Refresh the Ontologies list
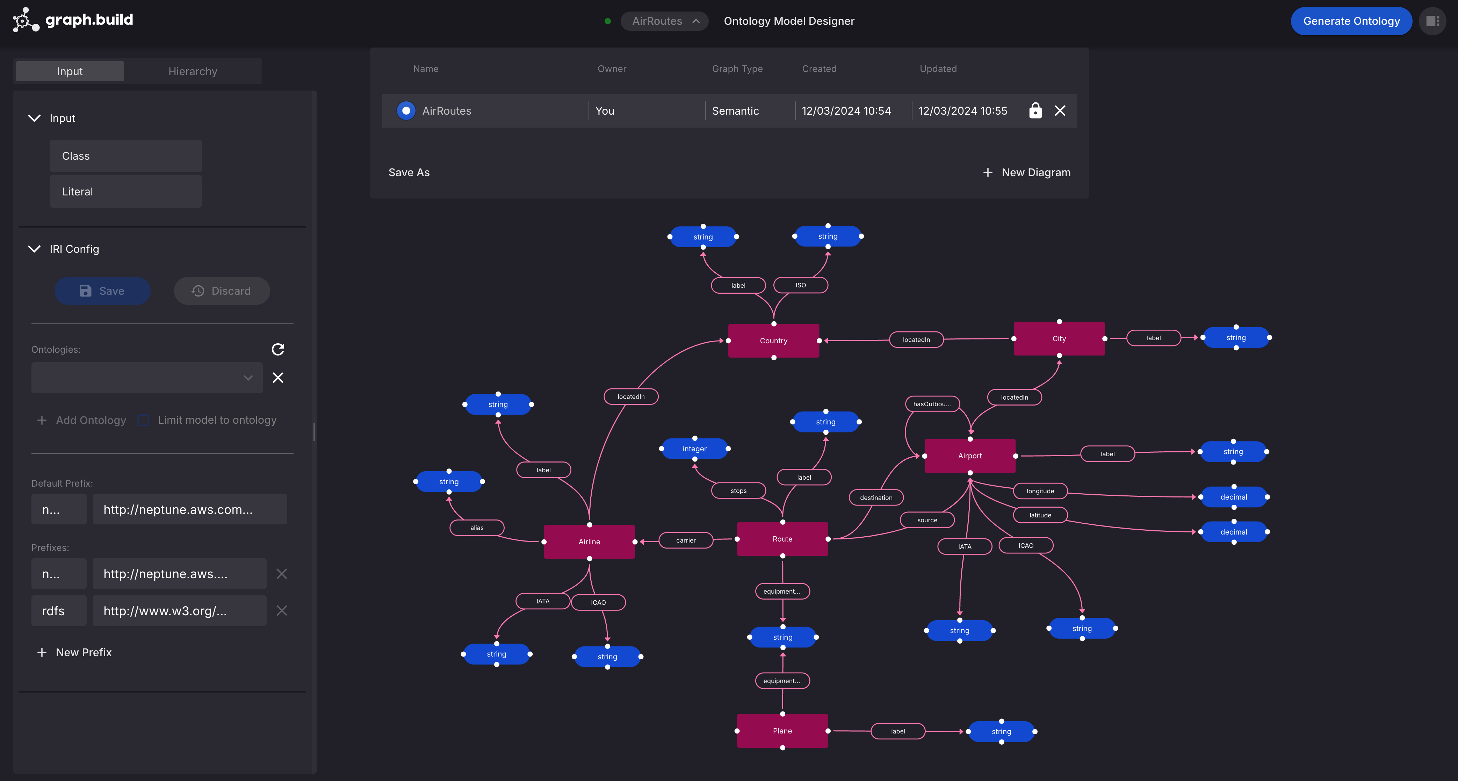Screen dimensions: 1458x781 278,350
